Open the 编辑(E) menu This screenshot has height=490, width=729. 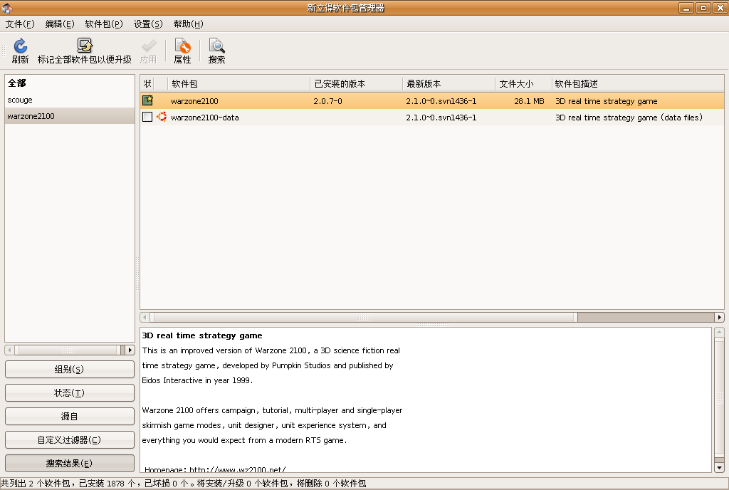60,24
